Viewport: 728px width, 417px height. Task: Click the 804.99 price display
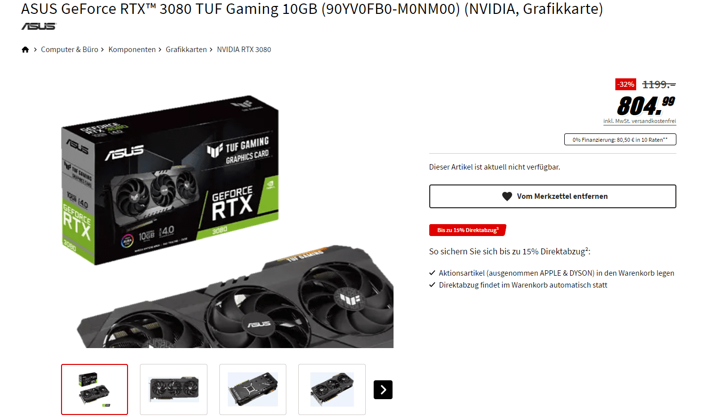click(646, 106)
